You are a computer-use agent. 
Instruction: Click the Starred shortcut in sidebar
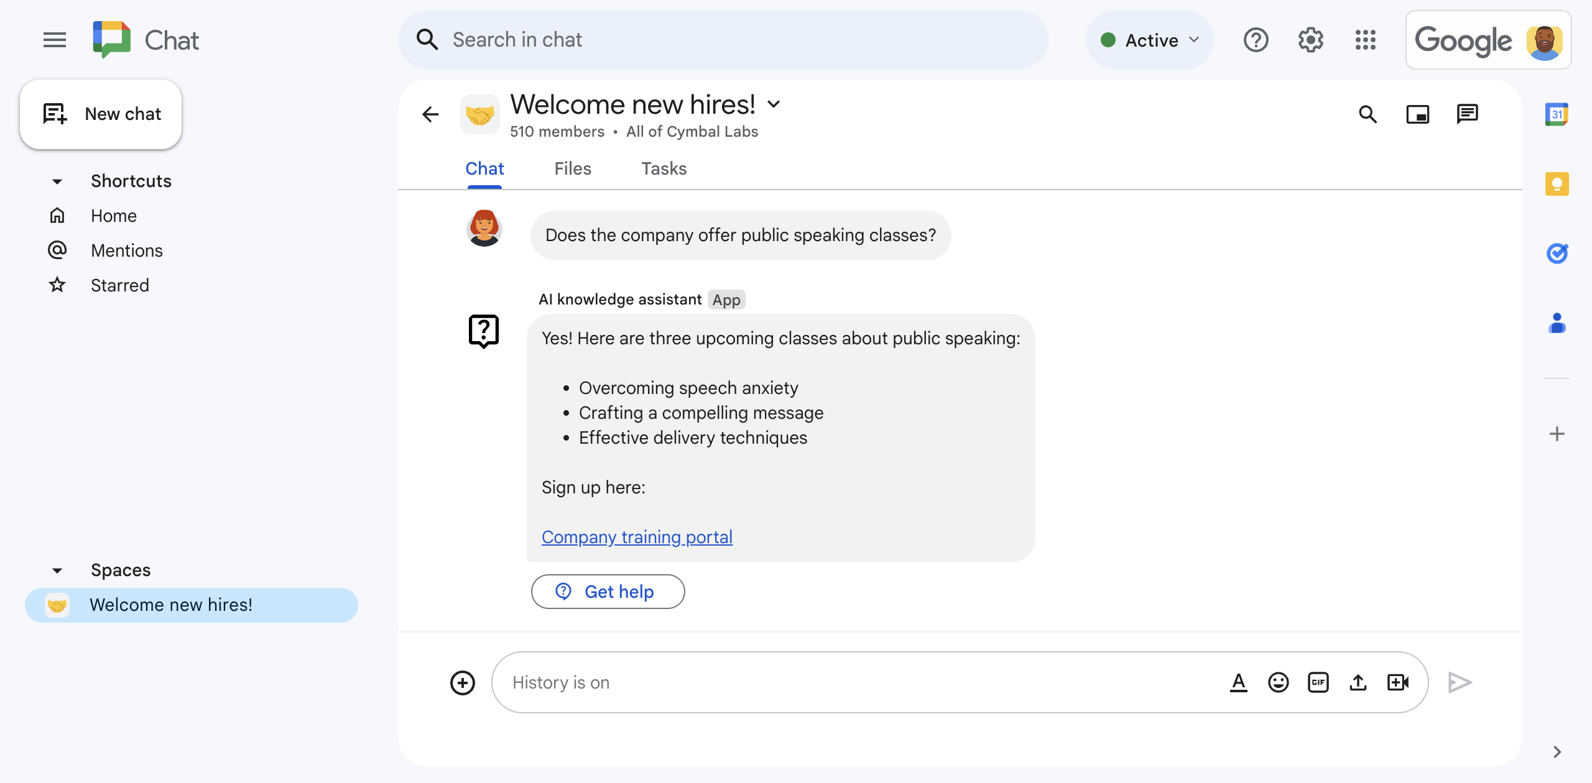click(119, 285)
